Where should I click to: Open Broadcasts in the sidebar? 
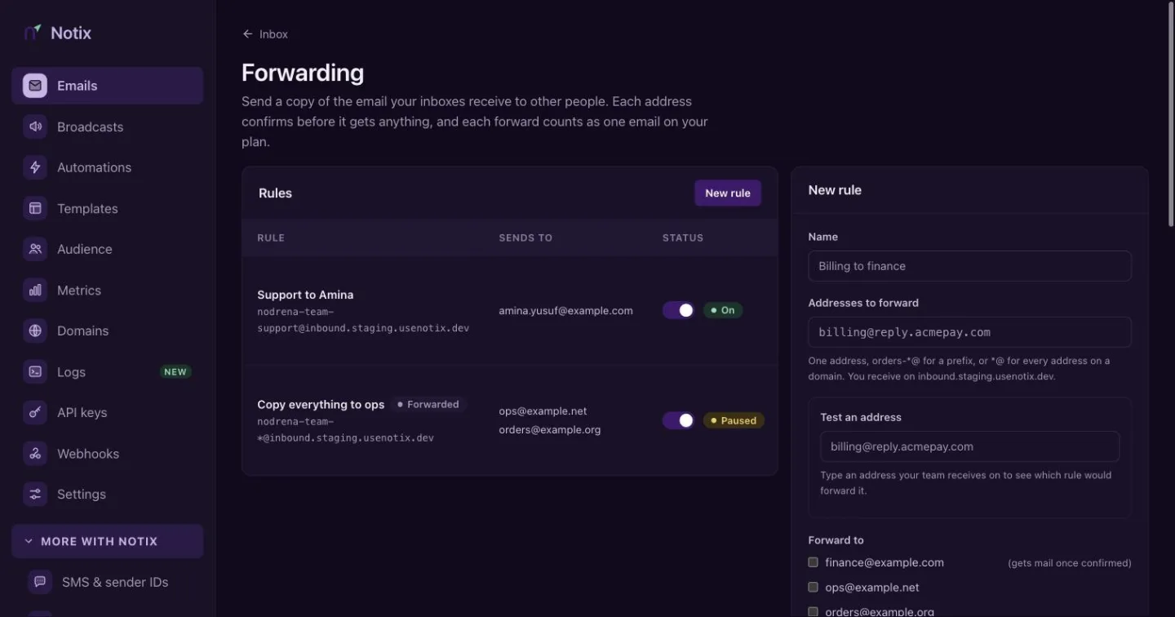click(x=107, y=127)
